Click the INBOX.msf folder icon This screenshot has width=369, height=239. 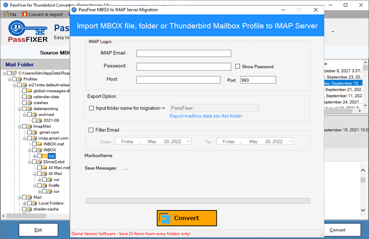[x=40, y=144]
